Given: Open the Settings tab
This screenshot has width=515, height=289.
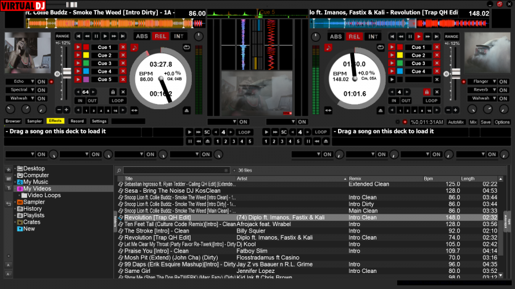Looking at the screenshot, I should click(99, 121).
